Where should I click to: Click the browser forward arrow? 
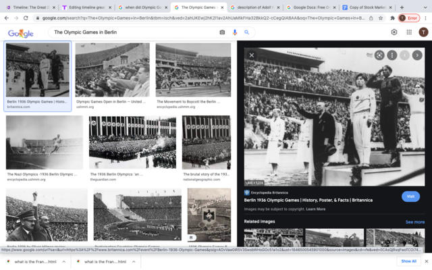click(x=16, y=18)
